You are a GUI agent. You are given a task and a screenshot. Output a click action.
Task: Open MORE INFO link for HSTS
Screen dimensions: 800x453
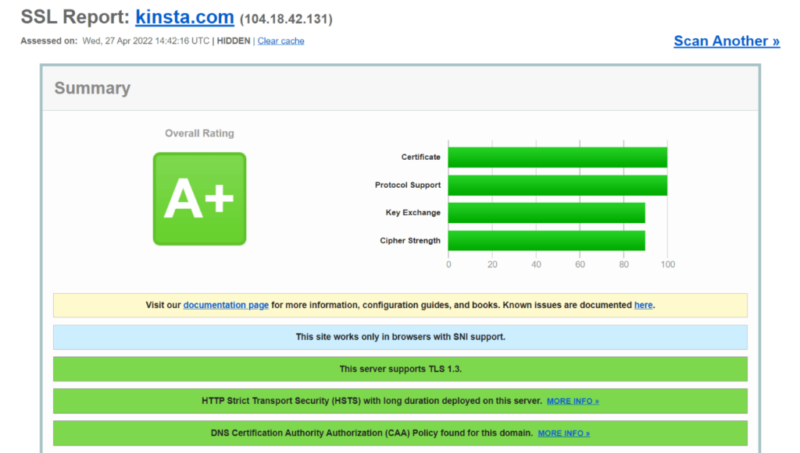573,402
